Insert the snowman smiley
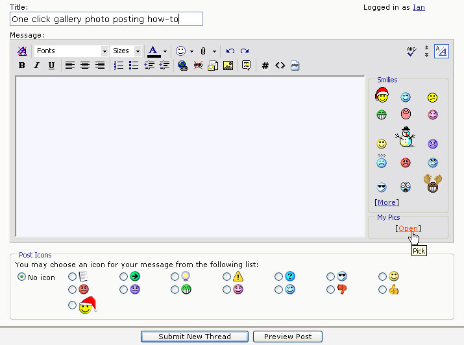Image resolution: width=464 pixels, height=345 pixels. click(x=406, y=136)
